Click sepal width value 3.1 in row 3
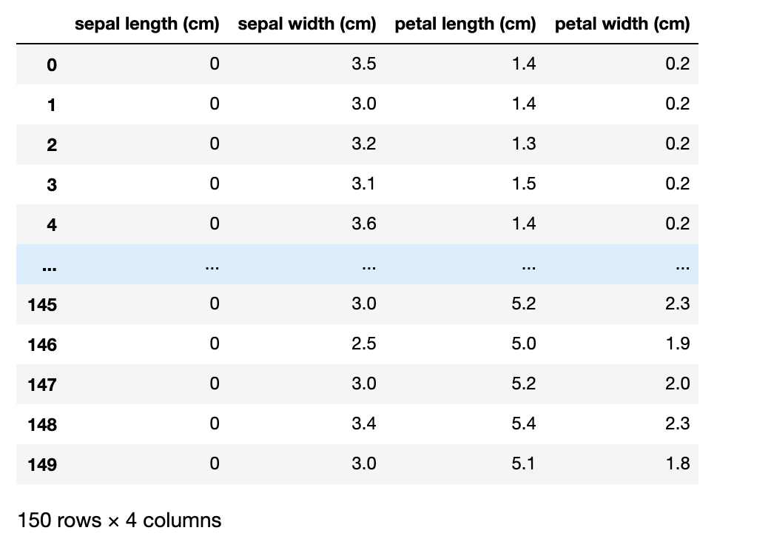The width and height of the screenshot is (771, 539). pyautogui.click(x=364, y=184)
